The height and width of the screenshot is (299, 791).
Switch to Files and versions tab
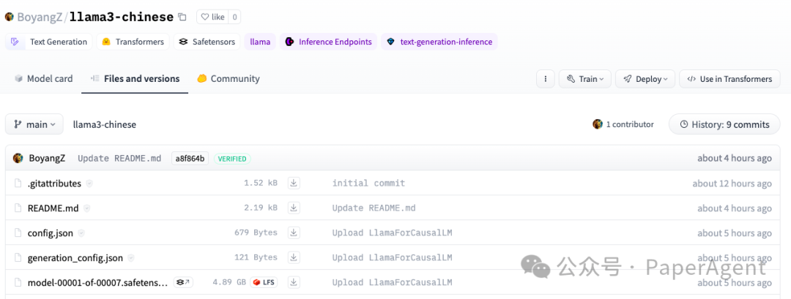click(135, 78)
